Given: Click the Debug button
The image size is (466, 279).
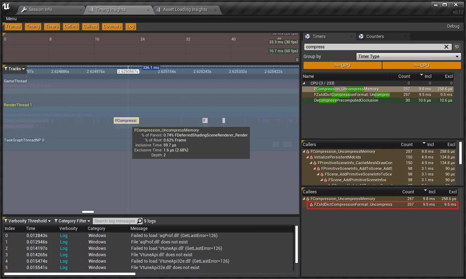Looking at the screenshot, I should click(453, 26).
